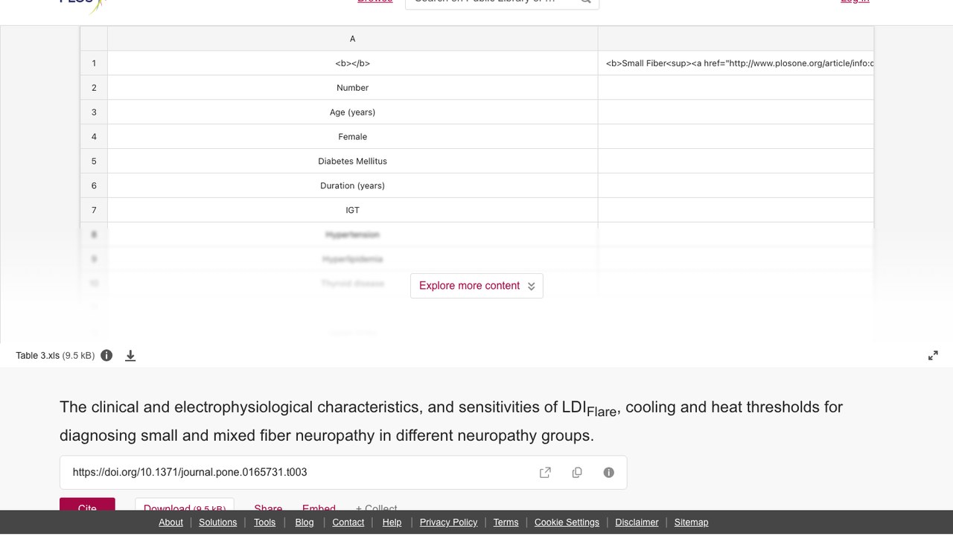The width and height of the screenshot is (953, 536).
Task: Select the "Number" cell
Action: [353, 88]
